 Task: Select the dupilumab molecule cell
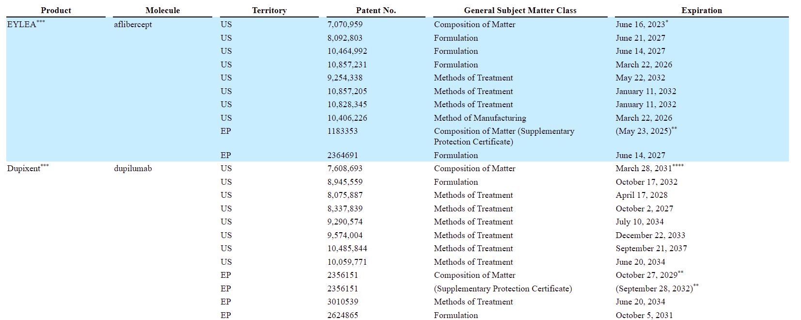(x=133, y=168)
